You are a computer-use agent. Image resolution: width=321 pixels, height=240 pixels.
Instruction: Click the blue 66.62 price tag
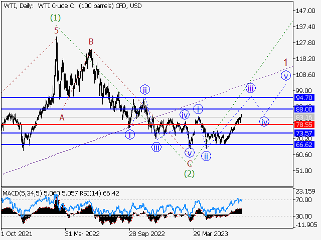[x=304, y=144]
